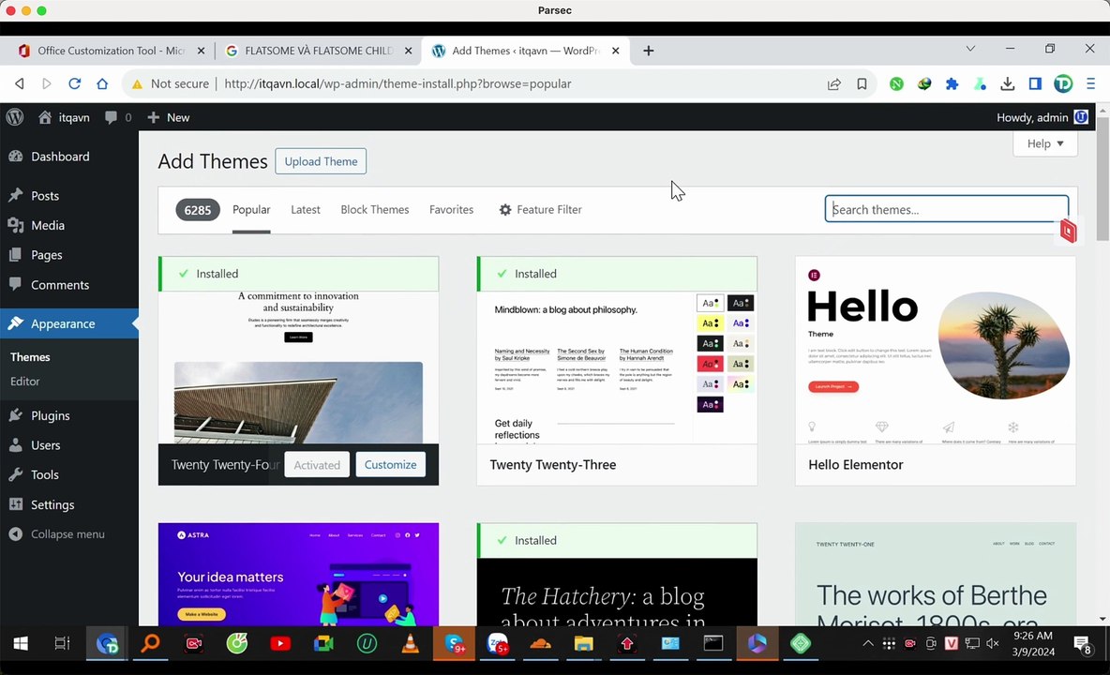Viewport: 1110px width, 675px height.
Task: Open the taskbar clock showing 9:26 AM
Action: 1033,643
